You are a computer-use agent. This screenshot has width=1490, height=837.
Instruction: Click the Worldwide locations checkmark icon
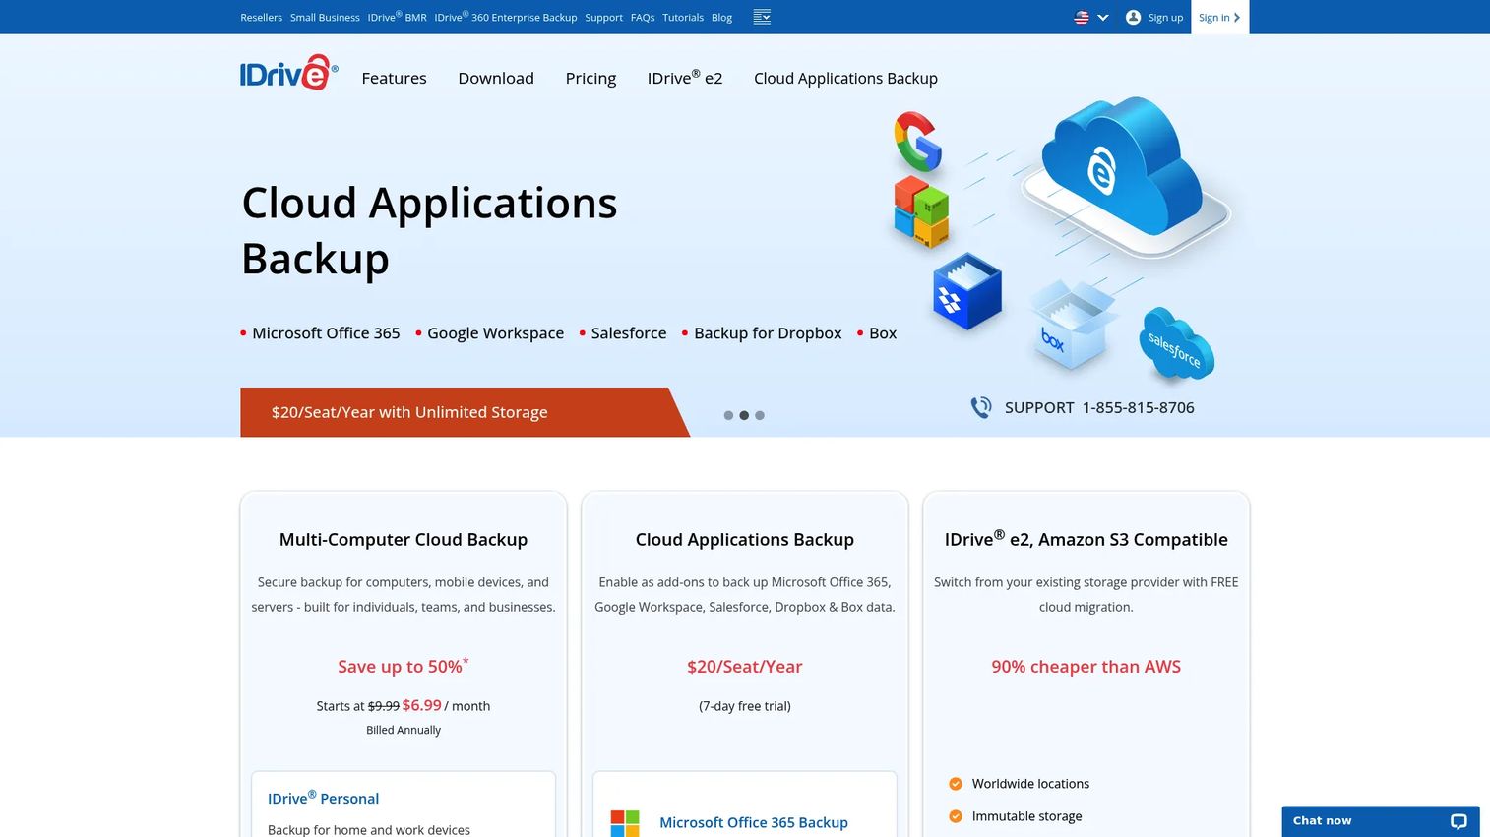pos(955,784)
